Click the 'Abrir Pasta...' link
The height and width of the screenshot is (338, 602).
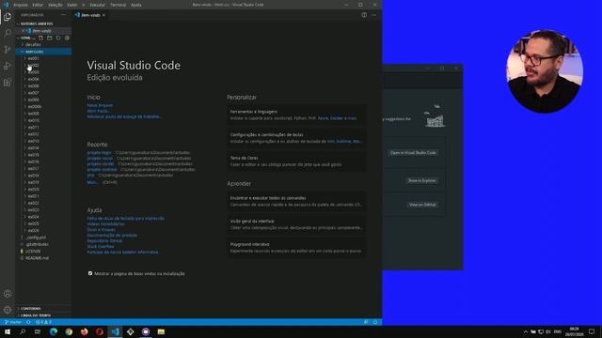pyautogui.click(x=98, y=111)
